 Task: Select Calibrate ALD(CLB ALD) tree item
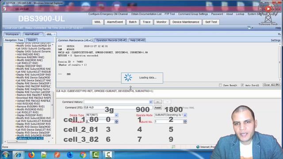[x=30, y=138]
